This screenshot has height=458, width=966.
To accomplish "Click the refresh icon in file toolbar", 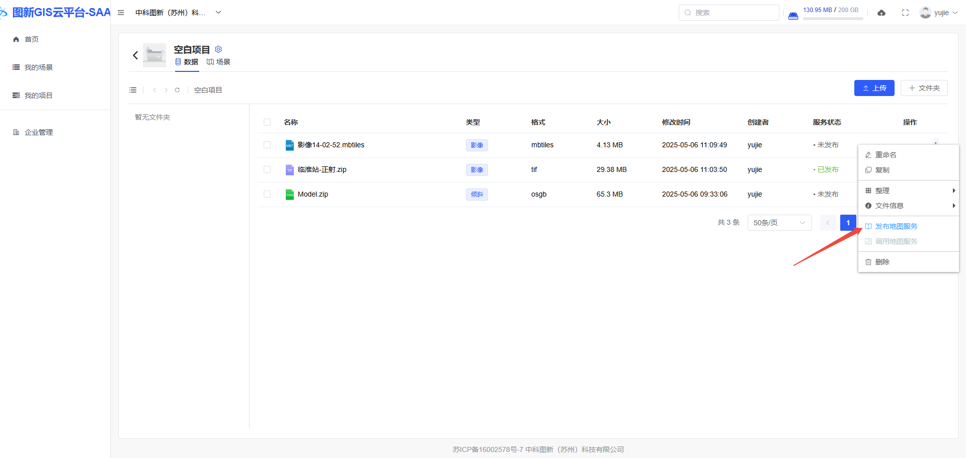I will 177,90.
